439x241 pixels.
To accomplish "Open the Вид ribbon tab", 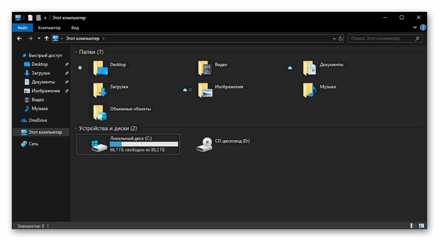I will tap(75, 28).
